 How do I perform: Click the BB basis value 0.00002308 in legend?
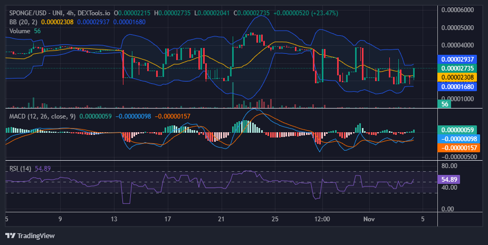pyautogui.click(x=58, y=22)
